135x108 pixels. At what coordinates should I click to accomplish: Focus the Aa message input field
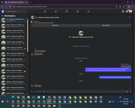(84, 92)
